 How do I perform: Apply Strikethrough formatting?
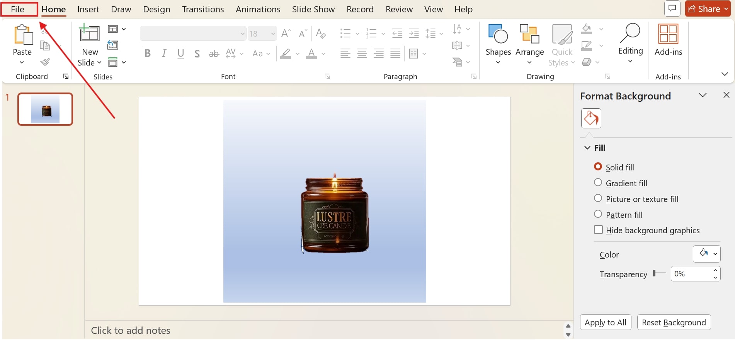(x=214, y=54)
